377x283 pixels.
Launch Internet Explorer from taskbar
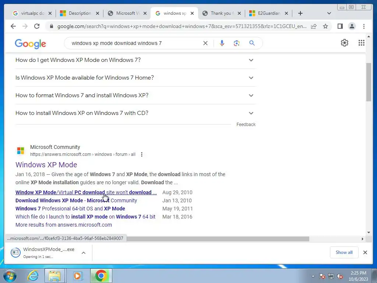[x=33, y=276]
